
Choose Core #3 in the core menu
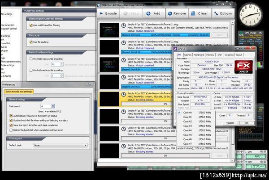196,126
